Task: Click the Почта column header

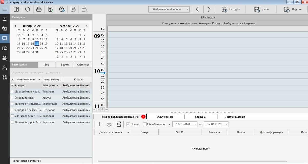Action: pos(240,132)
